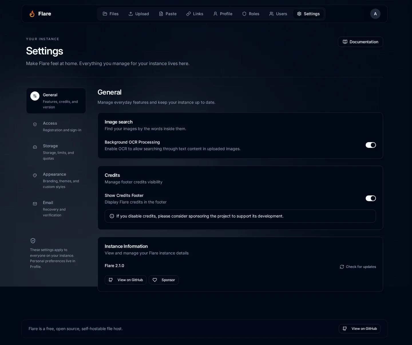Click the document icon beside Paste

tap(161, 14)
